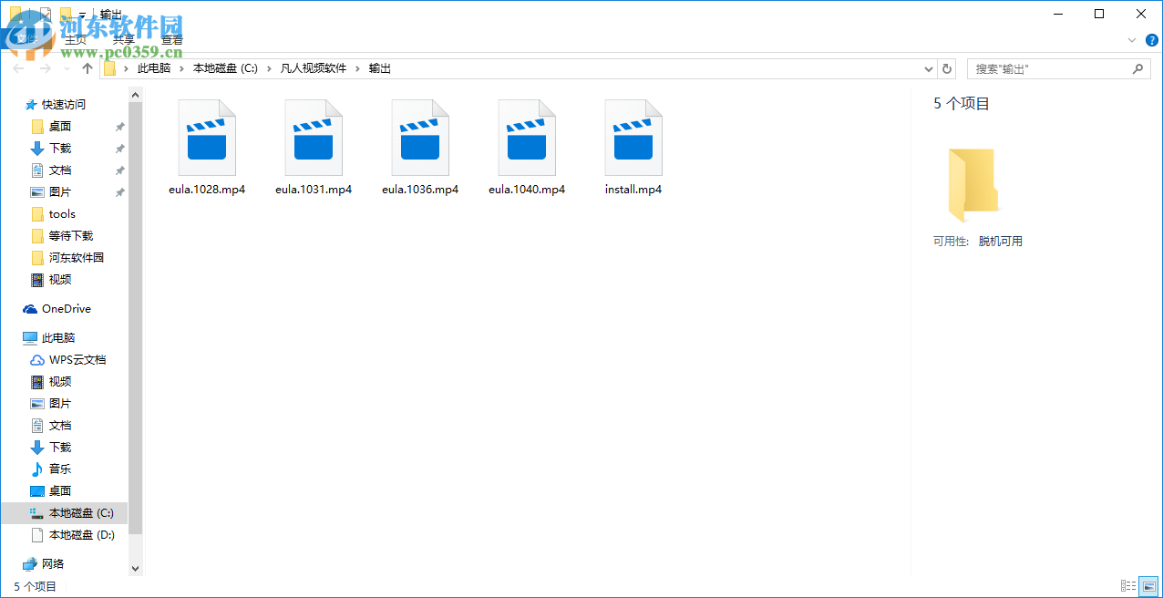Open OneDrive in the navigation pane
Viewport: 1163px width, 598px height.
(66, 309)
